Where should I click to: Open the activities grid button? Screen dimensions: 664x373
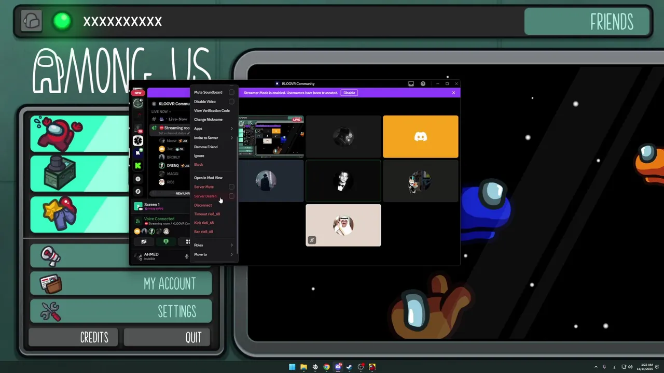[187, 241]
